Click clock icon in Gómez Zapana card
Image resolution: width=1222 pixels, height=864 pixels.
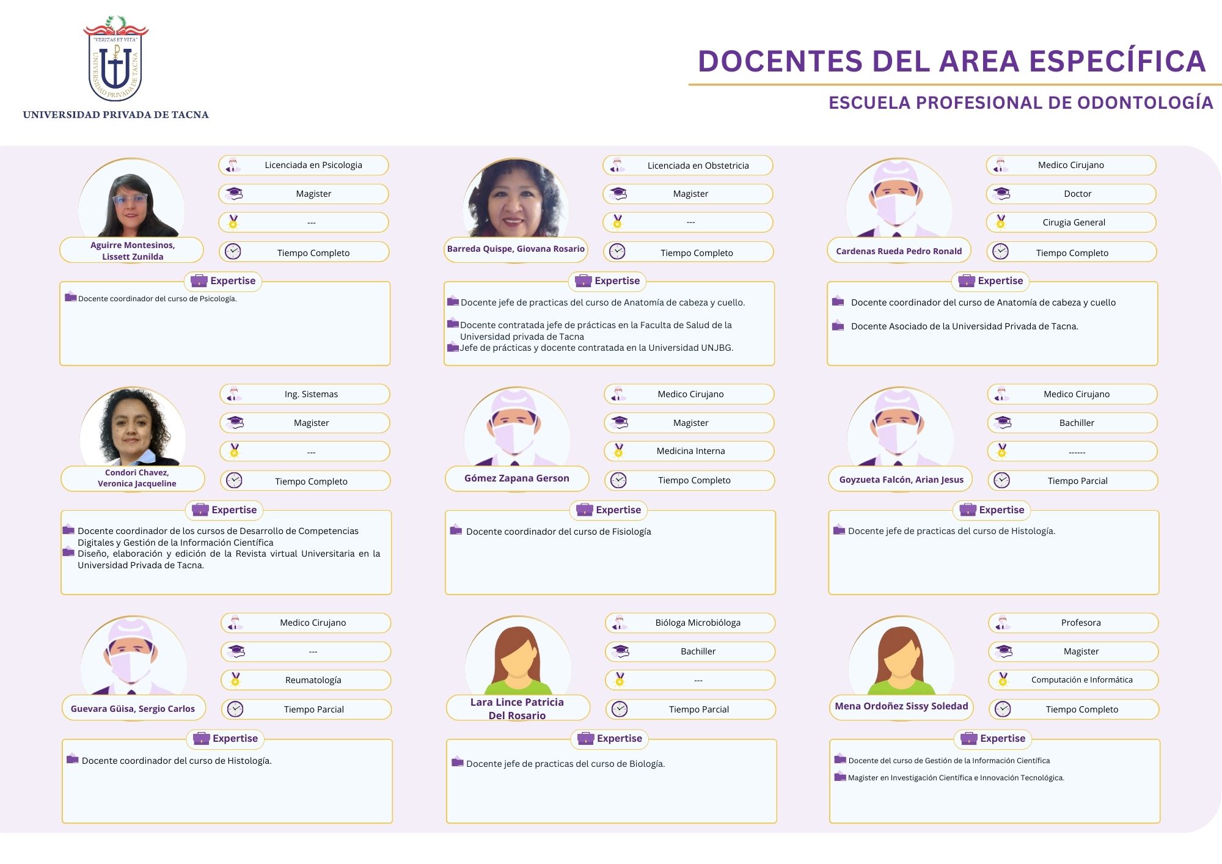tap(618, 480)
